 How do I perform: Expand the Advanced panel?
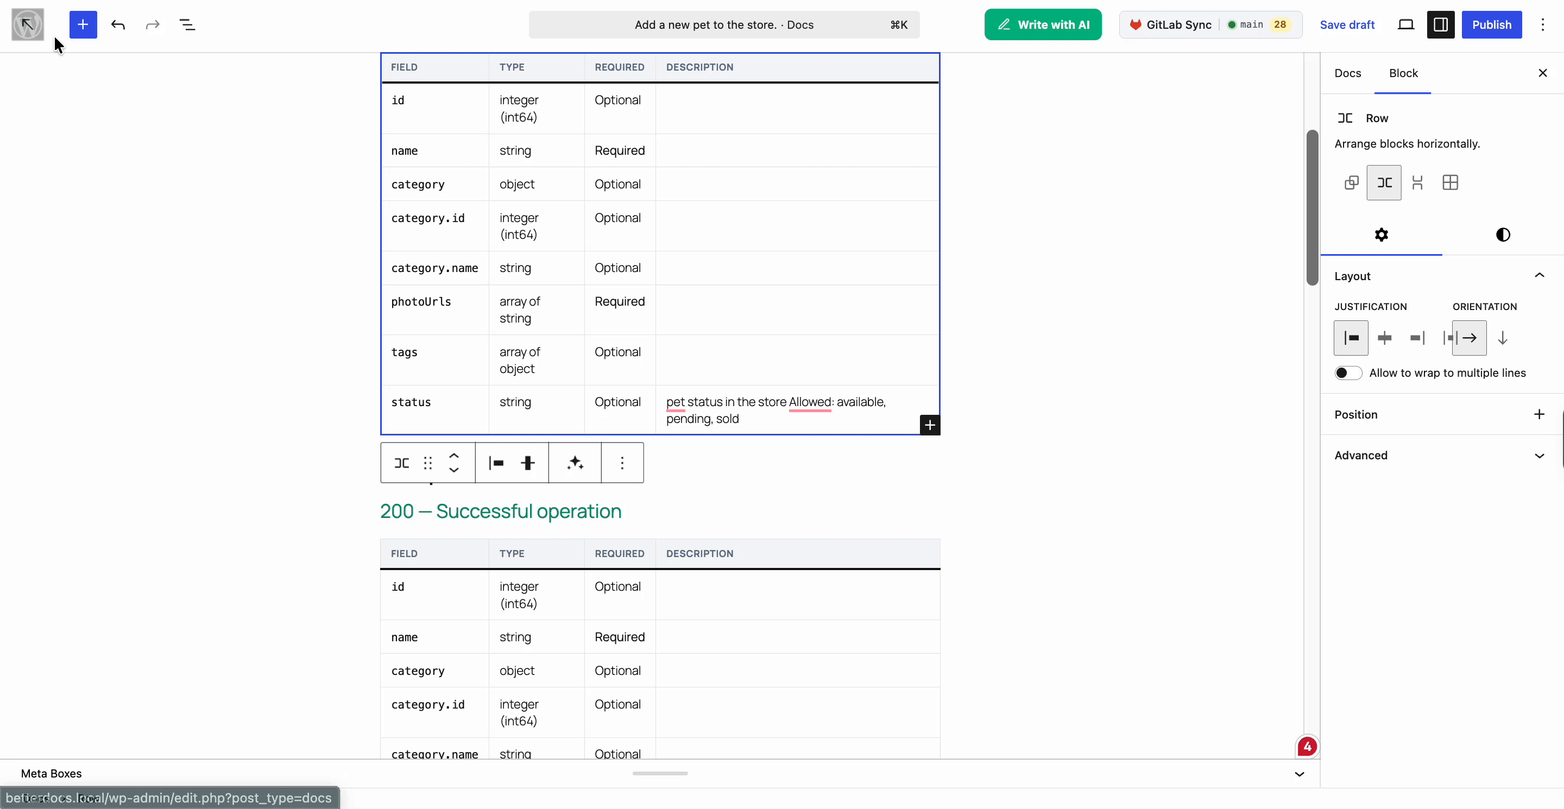[x=1442, y=455]
